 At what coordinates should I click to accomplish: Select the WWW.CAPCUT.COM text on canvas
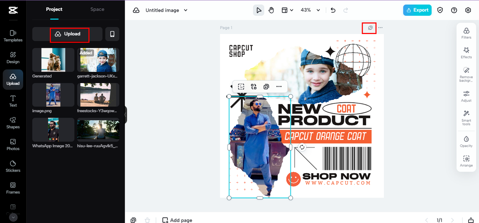click(x=338, y=183)
